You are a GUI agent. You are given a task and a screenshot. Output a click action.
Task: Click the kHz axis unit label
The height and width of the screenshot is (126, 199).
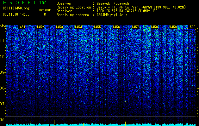click(3, 26)
